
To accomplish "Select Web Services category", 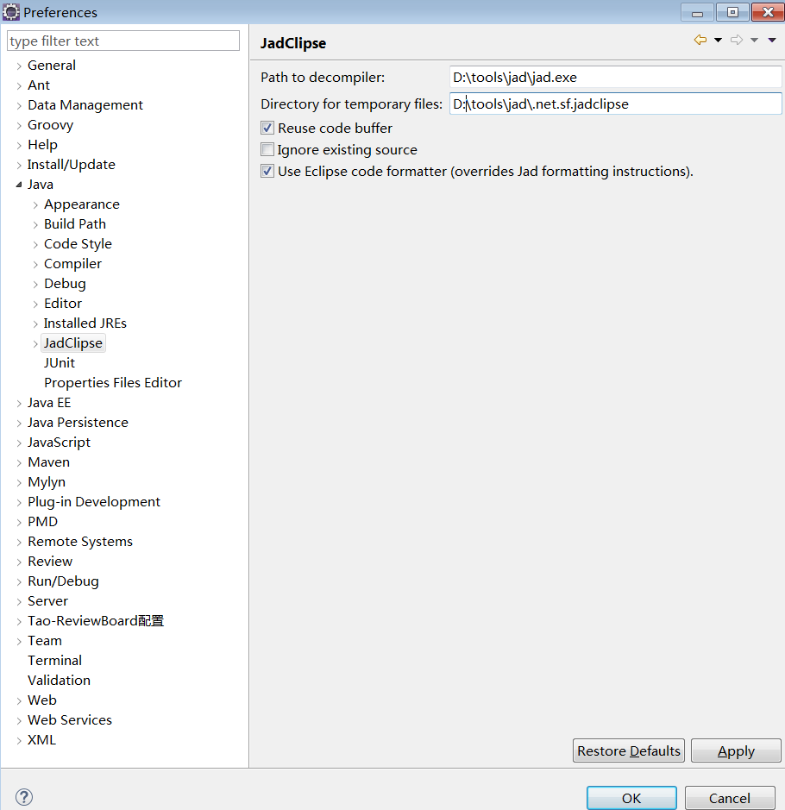I will [x=70, y=720].
